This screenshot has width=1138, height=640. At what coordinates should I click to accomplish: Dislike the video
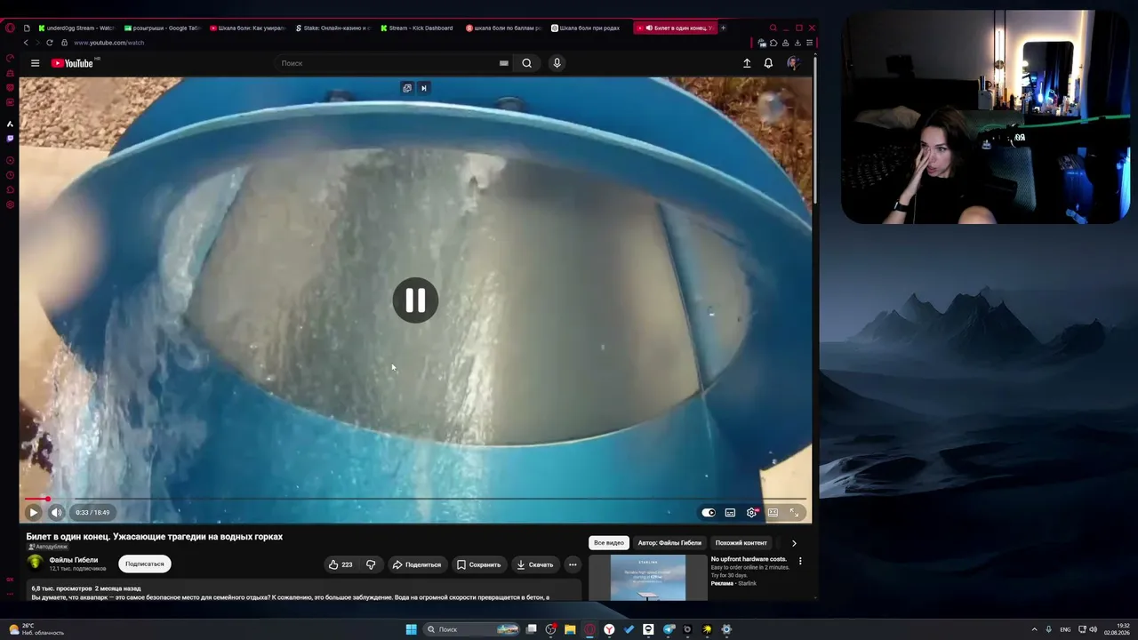(x=371, y=564)
